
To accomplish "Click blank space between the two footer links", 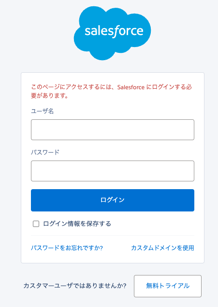I will pyautogui.click(x=117, y=248).
